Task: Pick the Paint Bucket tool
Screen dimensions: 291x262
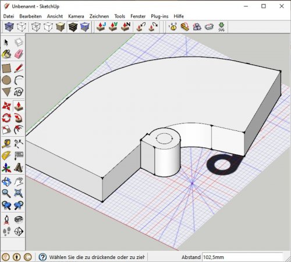Action: [6, 54]
